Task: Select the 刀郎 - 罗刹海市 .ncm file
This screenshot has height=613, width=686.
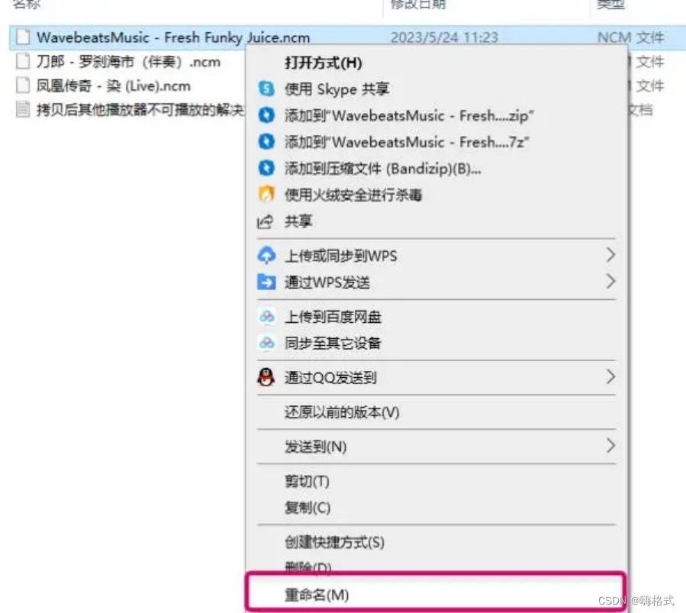Action: tap(128, 62)
